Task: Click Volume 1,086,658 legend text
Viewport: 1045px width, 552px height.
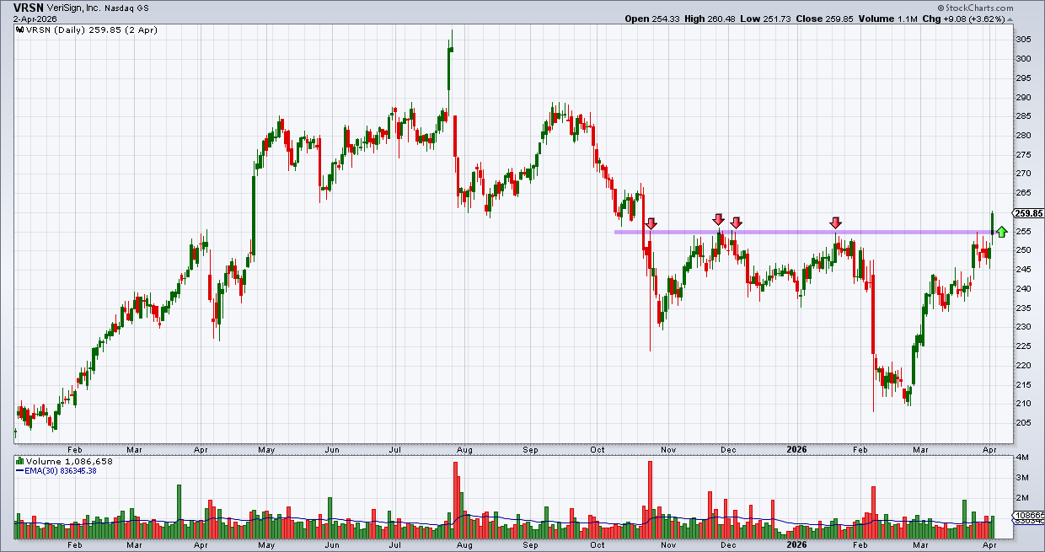Action: (68, 462)
